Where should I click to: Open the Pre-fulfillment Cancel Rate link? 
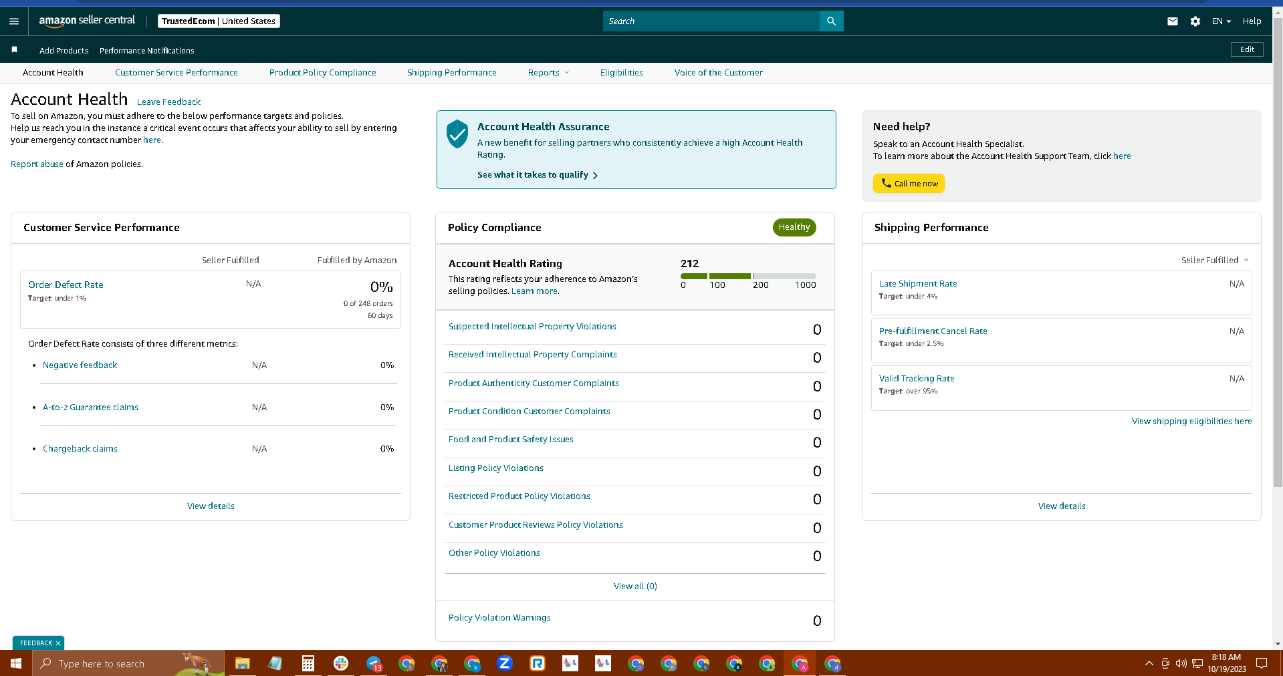coord(933,331)
